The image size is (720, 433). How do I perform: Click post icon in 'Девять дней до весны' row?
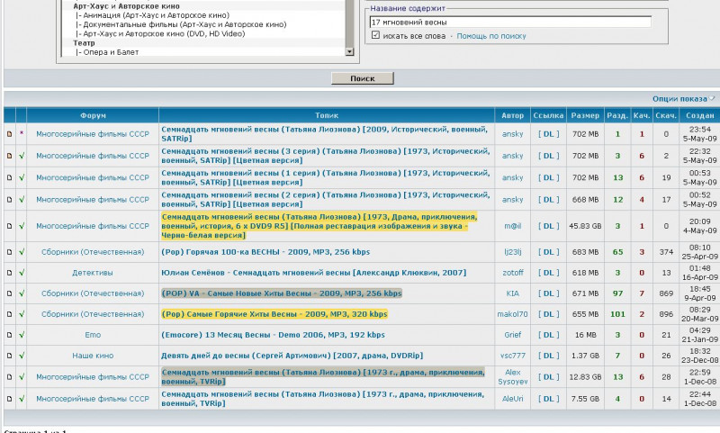pos(9,356)
